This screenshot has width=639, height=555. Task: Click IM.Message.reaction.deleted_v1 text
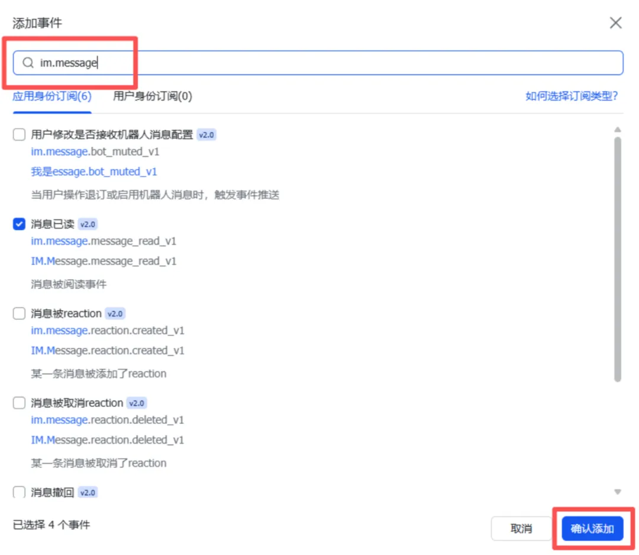pos(108,440)
